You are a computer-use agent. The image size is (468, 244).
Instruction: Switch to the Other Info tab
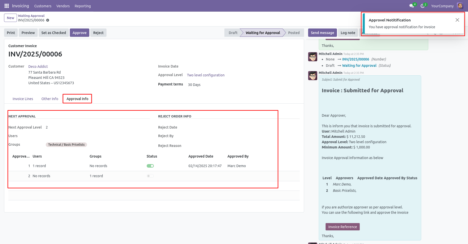click(x=50, y=99)
